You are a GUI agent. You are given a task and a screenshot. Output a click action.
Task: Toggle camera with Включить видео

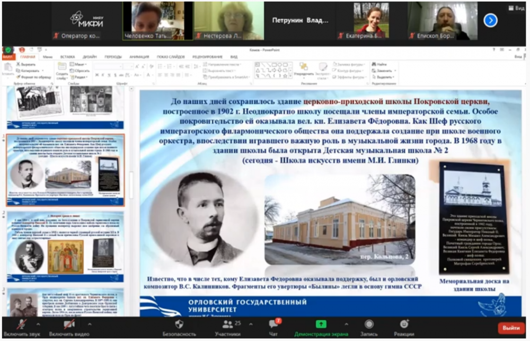point(69,324)
